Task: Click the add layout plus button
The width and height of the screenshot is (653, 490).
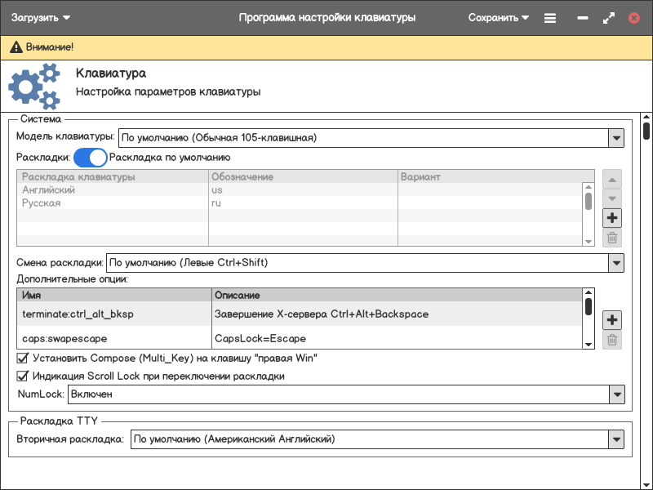Action: tap(612, 218)
